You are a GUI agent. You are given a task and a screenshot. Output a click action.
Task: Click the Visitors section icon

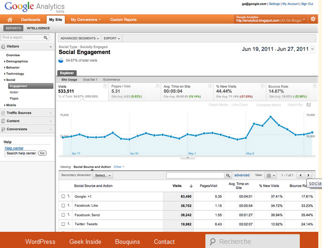pyautogui.click(x=3, y=46)
